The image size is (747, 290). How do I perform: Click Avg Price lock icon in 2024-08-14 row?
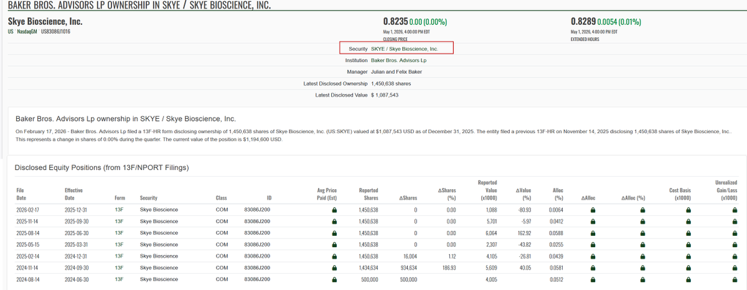334,280
